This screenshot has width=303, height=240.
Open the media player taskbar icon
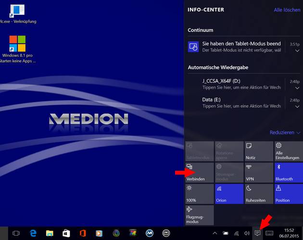click(99, 233)
